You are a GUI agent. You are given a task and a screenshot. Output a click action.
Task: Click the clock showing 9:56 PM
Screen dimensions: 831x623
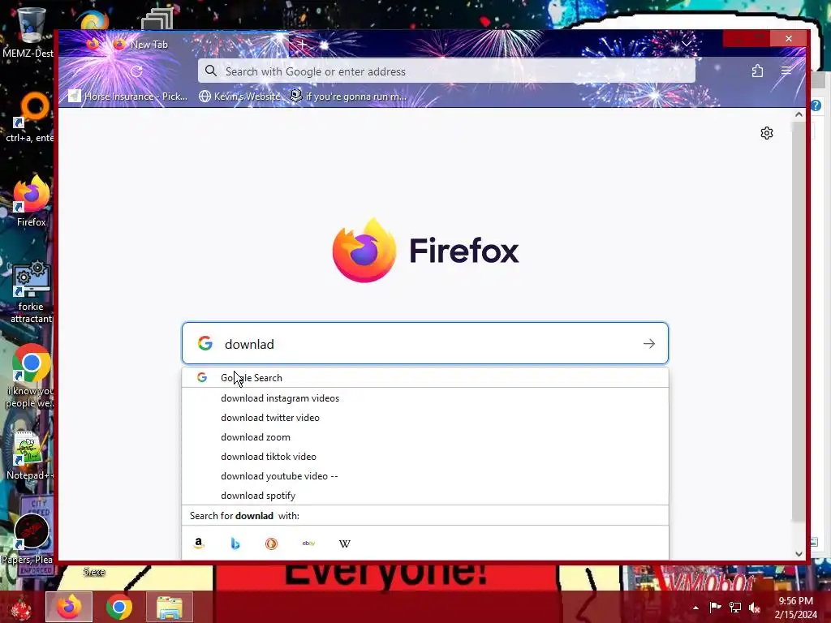795,601
